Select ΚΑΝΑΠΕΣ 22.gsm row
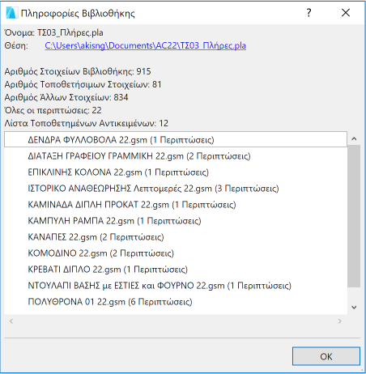 pos(176,237)
